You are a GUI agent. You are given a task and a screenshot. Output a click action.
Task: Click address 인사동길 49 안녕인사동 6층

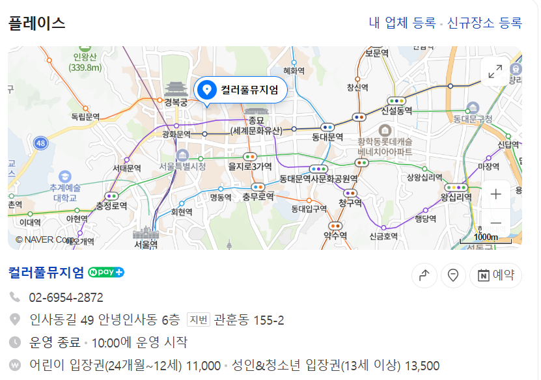105,319
